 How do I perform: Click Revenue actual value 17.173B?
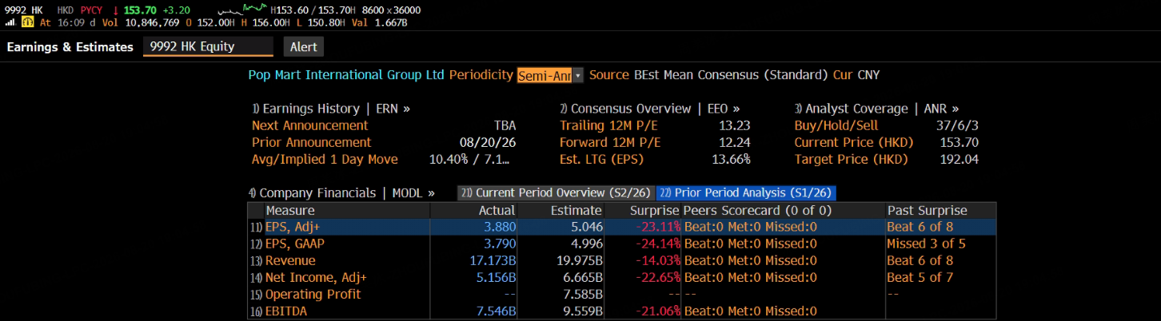tap(494, 261)
